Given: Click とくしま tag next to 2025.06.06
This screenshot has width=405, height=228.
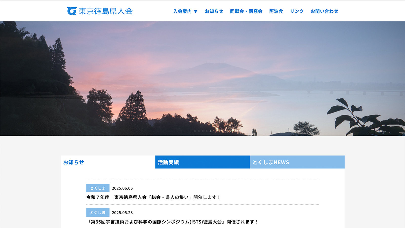Looking at the screenshot, I should click(x=98, y=188).
